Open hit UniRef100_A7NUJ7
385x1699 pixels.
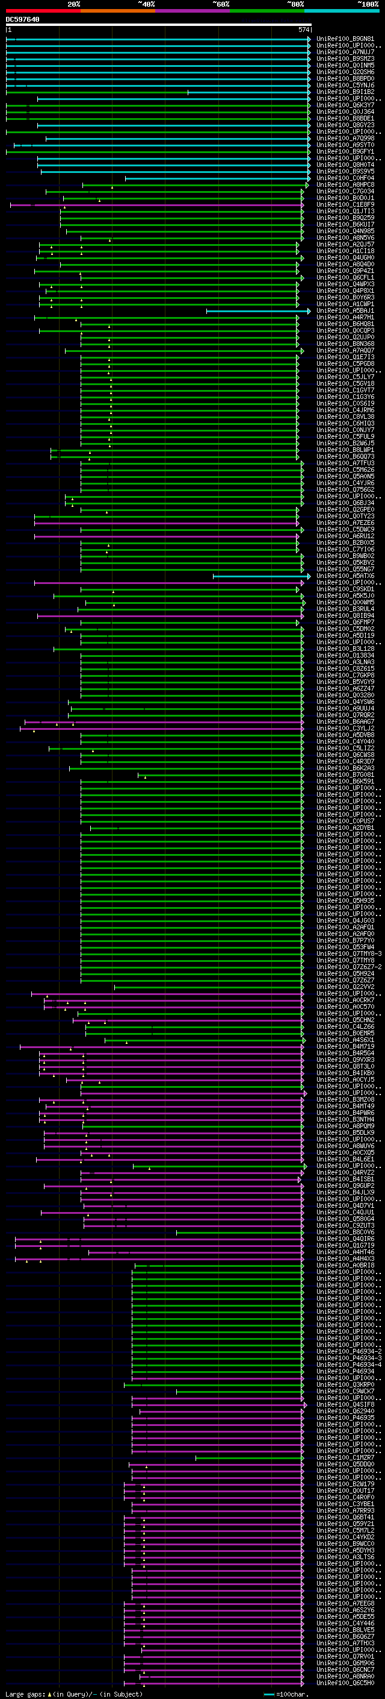[x=345, y=52]
